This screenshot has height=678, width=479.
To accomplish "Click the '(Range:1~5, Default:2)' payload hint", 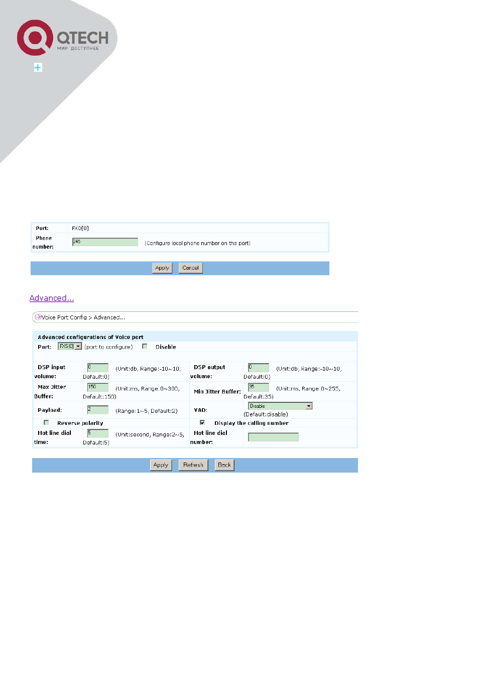I will pos(147,411).
